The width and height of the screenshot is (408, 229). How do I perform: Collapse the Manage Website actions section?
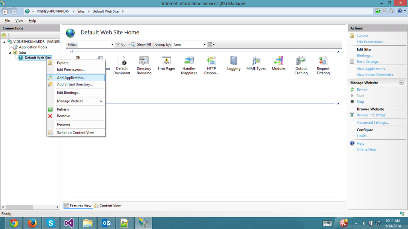(x=401, y=83)
